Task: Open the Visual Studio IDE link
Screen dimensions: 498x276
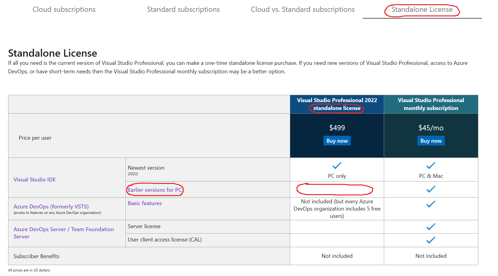Action: click(x=35, y=179)
